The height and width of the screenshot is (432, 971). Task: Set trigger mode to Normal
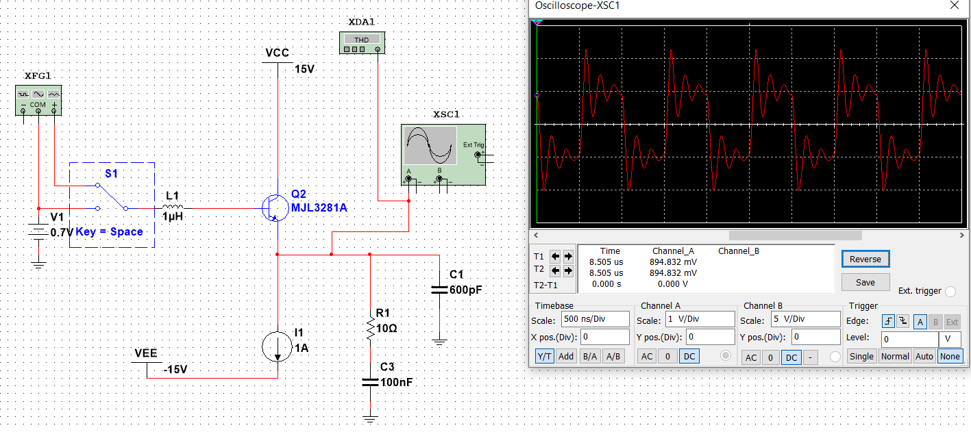895,356
